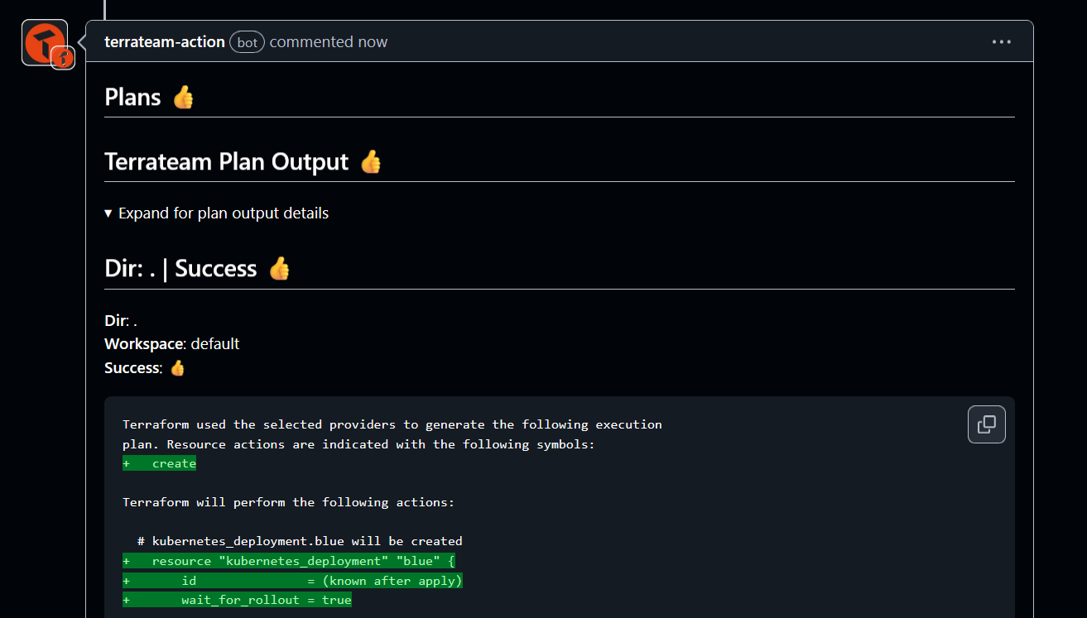Click the 'plan. Resource actions are indicated' line
1087x618 pixels.
point(358,444)
